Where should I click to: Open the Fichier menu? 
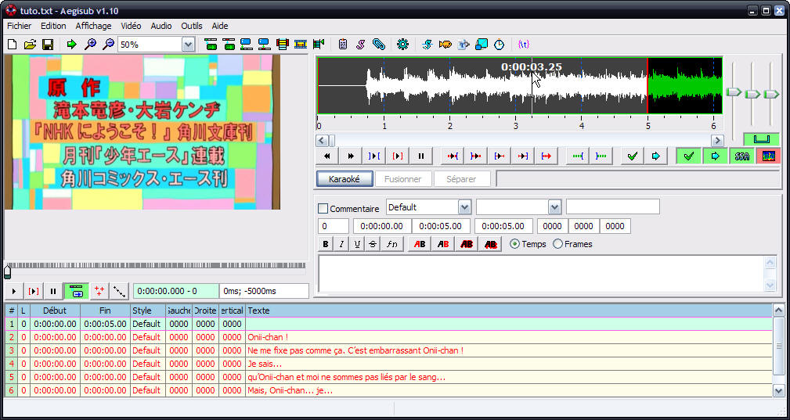[x=19, y=26]
